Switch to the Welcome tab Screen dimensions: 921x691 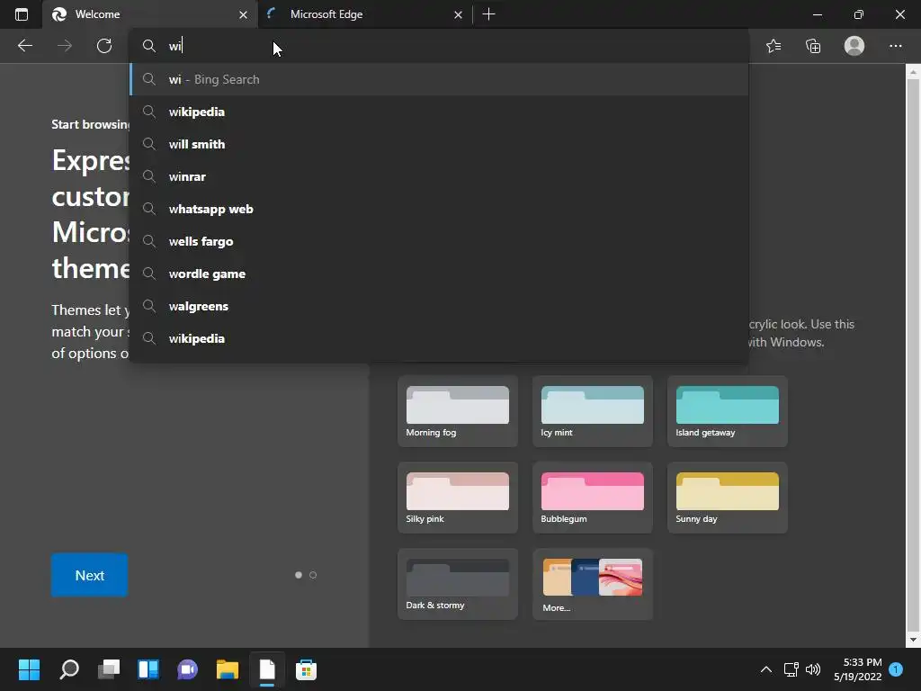click(150, 14)
